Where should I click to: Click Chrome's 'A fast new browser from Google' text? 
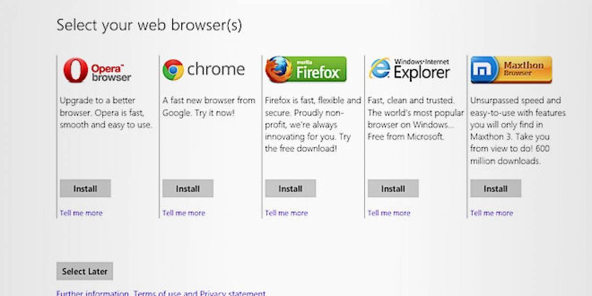[209, 107]
